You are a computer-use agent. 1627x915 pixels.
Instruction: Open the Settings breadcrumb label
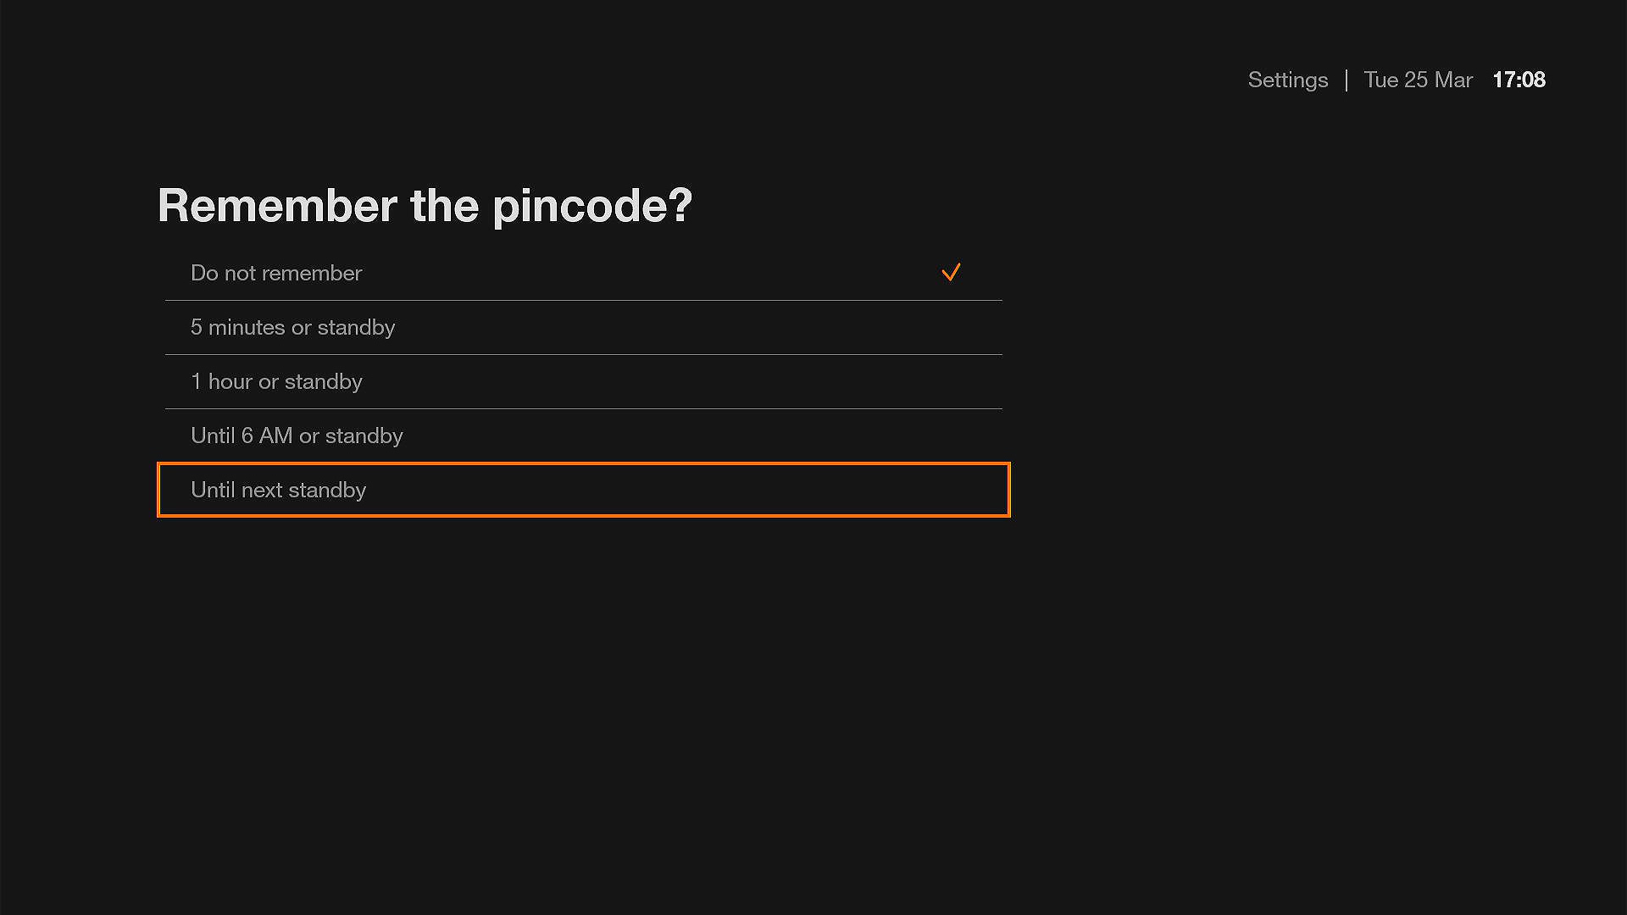pos(1287,80)
